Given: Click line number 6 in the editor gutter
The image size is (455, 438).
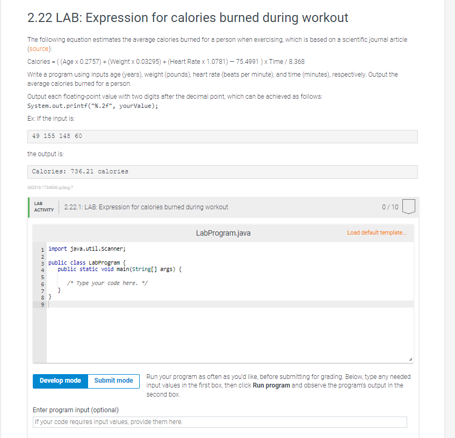Looking at the screenshot, I should pos(42,283).
